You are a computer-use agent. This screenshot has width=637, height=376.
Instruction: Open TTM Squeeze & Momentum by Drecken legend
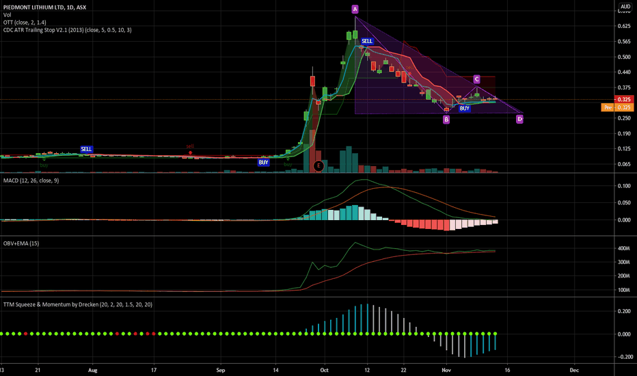(x=78, y=304)
